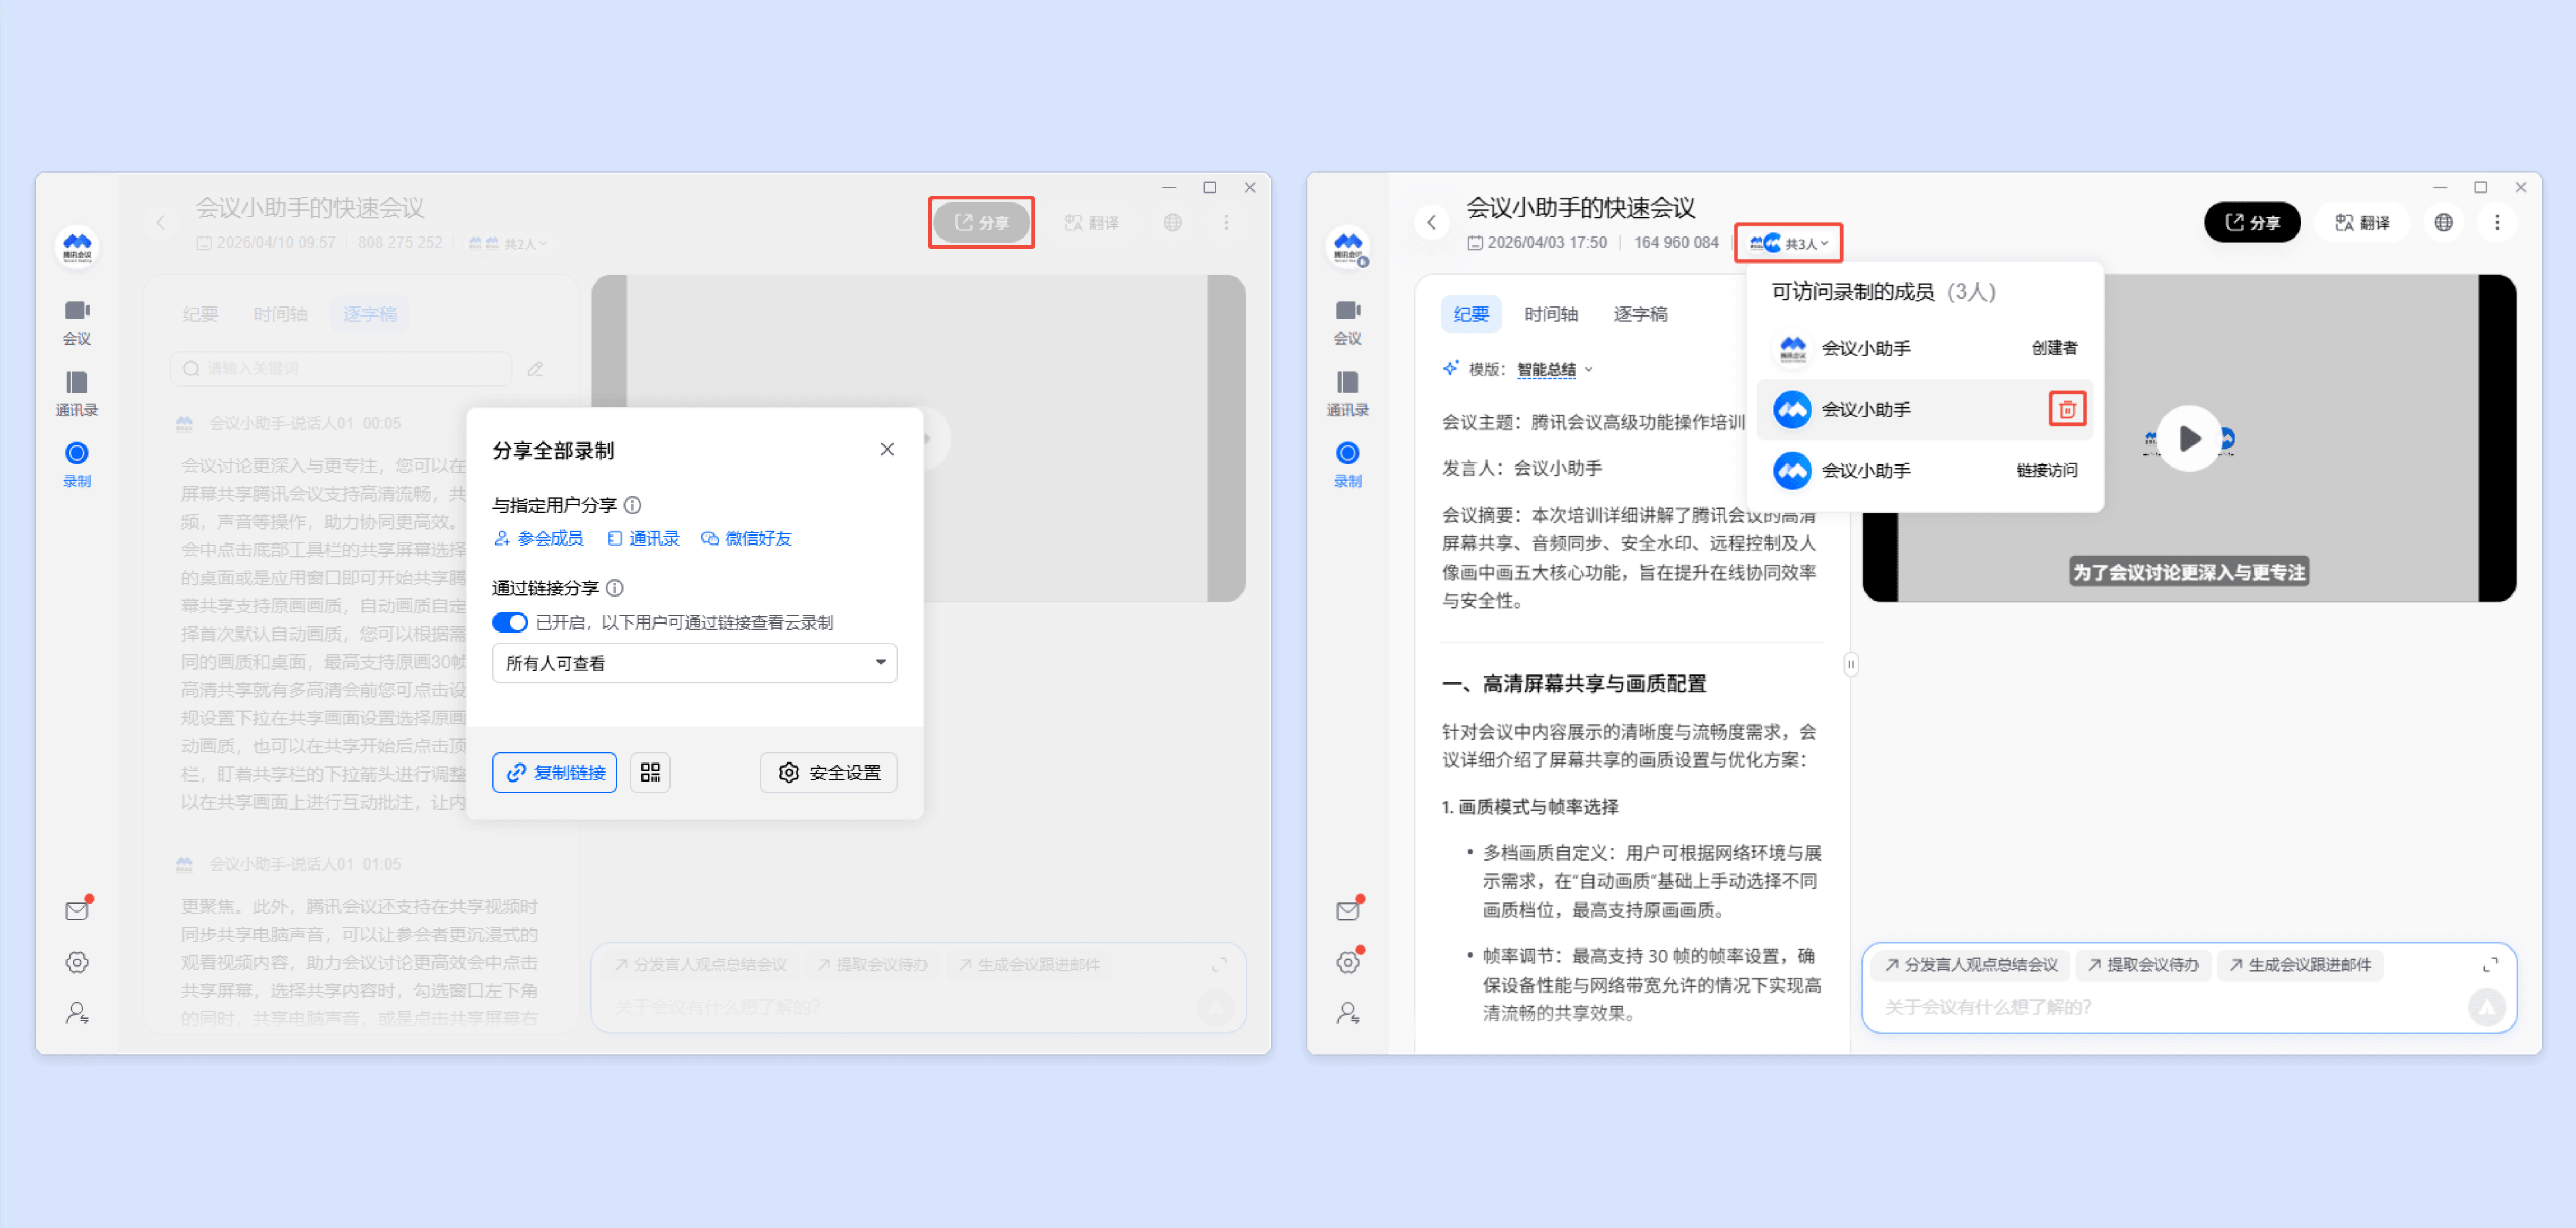Switch to the 时间轴 tab in right window
This screenshot has width=2576, height=1228.
[x=1550, y=314]
